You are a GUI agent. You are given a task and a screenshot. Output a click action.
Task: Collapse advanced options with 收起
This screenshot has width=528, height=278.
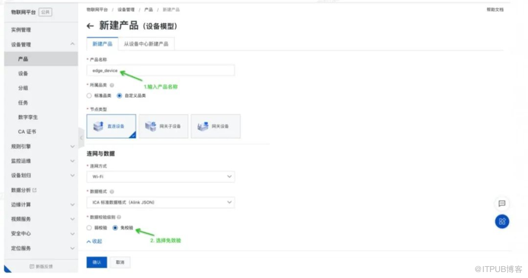95,241
